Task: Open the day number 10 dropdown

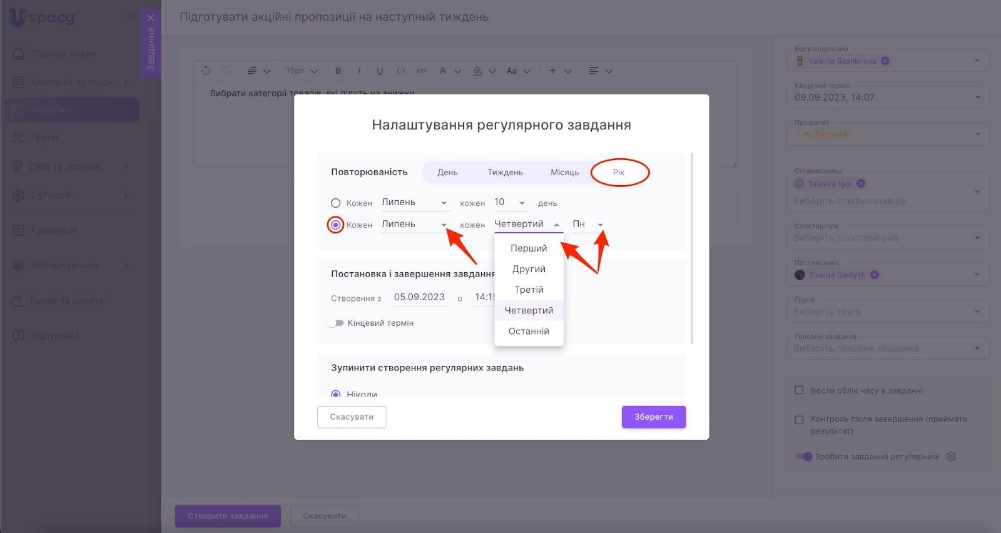Action: click(x=511, y=203)
